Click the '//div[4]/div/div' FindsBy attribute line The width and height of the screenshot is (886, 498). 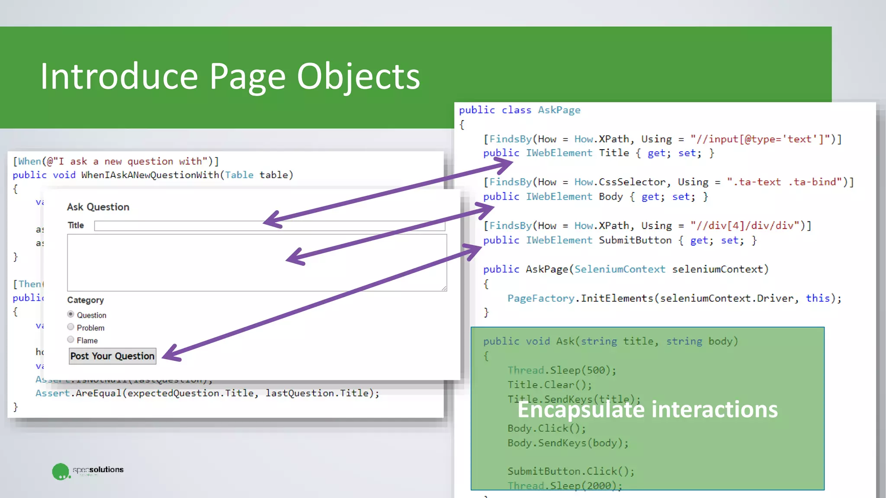647,226
